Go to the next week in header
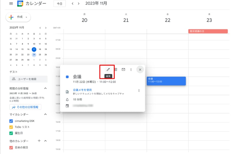This screenshot has width=232, height=154. pyautogui.click(x=79, y=3)
